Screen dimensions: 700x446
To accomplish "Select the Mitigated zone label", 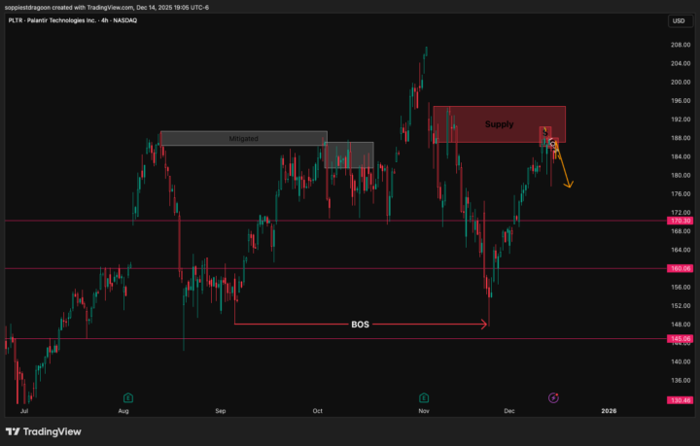I will (x=243, y=139).
